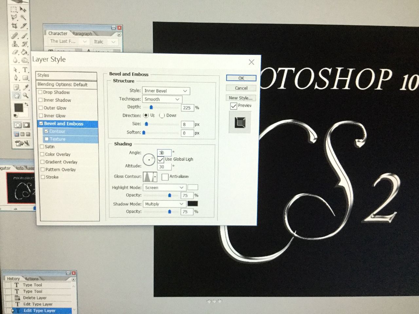Uncheck the Contour checkbox
Screen dimensions: 419x314
pos(46,131)
